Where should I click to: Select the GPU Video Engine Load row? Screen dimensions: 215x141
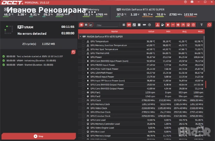click(141, 128)
